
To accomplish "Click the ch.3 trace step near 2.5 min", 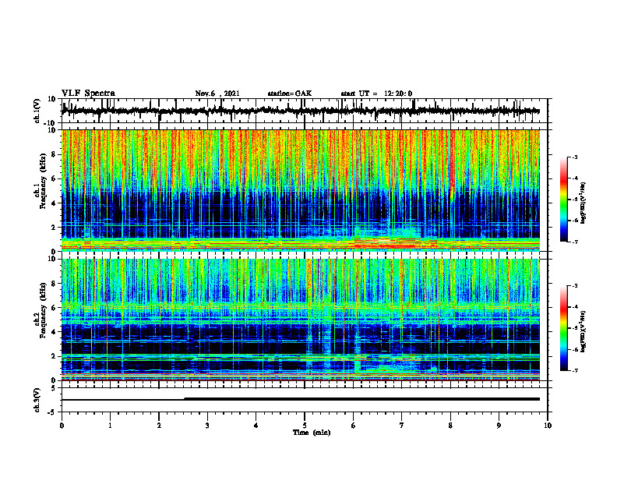I will (184, 399).
